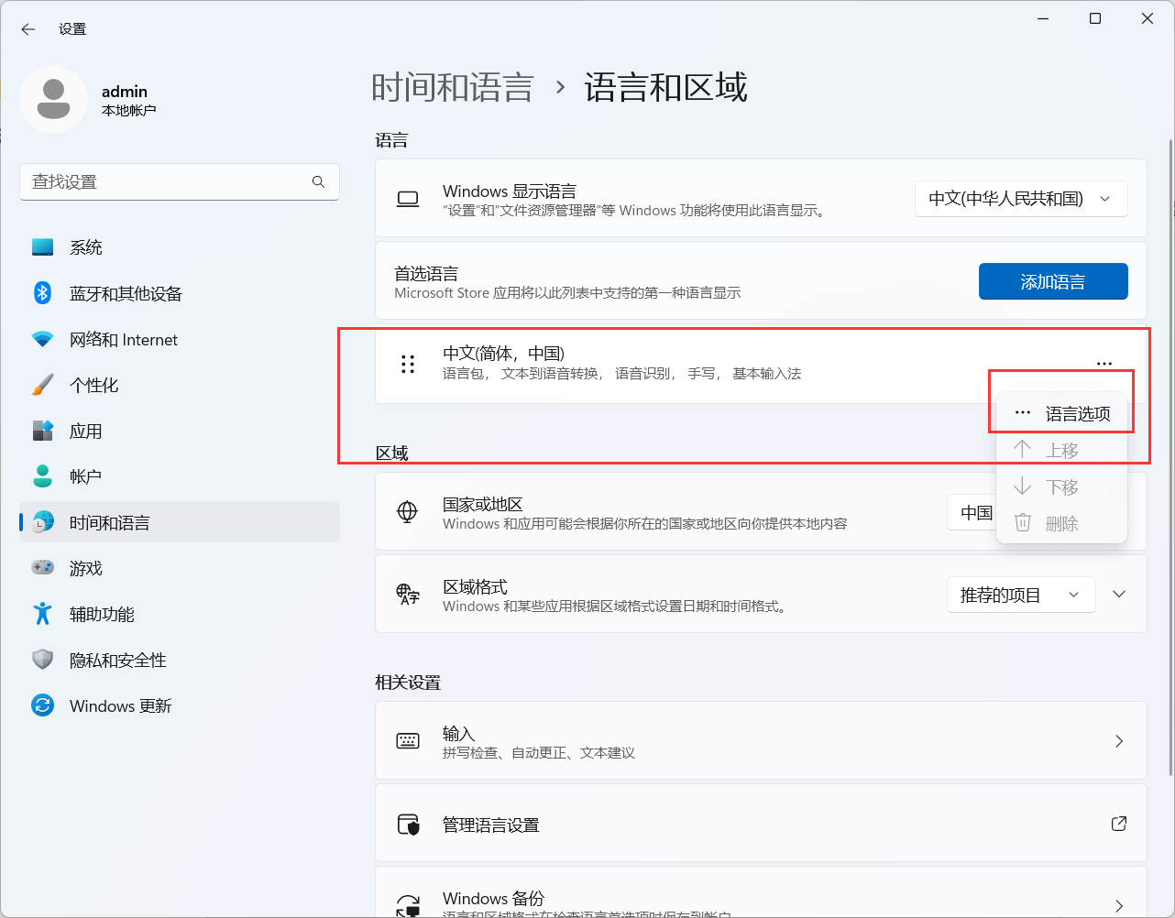
Task: Open Windows 更新 in the sidebar
Action: (x=180, y=705)
